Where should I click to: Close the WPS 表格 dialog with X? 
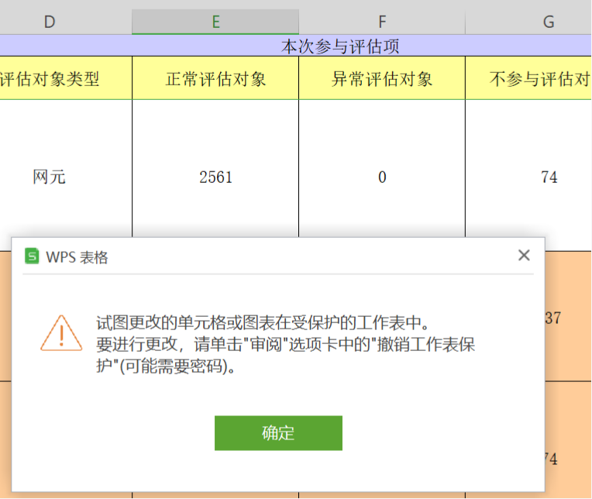pos(524,256)
